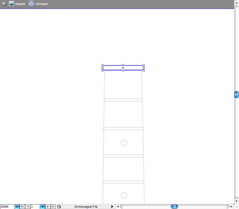Expand the status bar display options arrow
Screen dimensions: 239x209
click(x=112, y=207)
